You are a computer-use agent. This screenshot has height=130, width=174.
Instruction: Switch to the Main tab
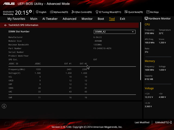34,19
